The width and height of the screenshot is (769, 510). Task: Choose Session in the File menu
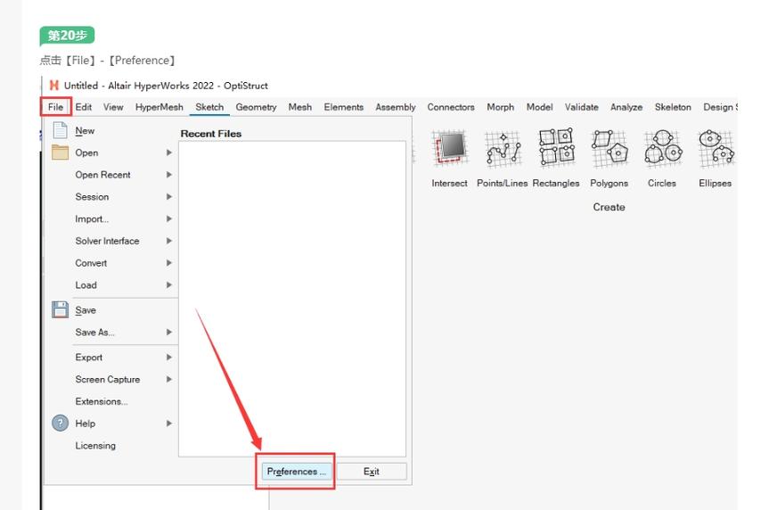click(x=92, y=197)
